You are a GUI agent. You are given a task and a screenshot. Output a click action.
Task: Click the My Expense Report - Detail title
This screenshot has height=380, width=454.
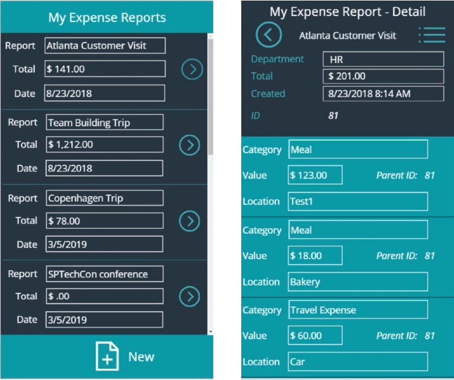(x=347, y=12)
